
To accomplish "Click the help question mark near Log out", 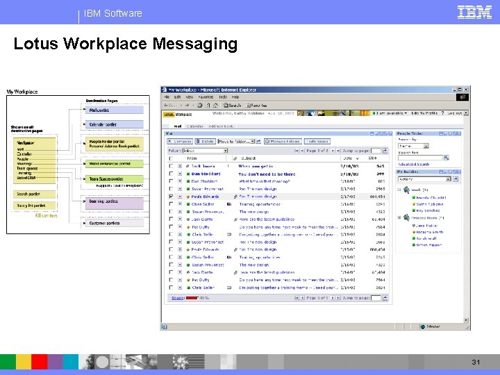I will tap(442, 113).
